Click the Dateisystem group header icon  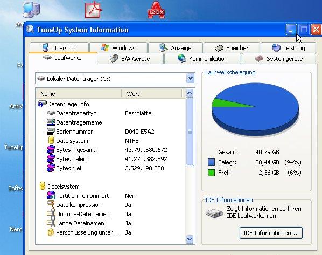click(43, 186)
